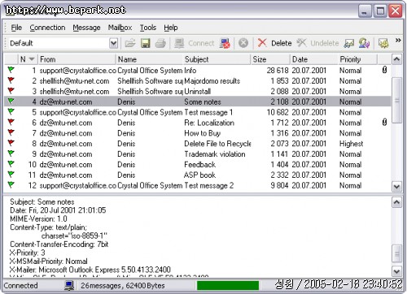The image size is (407, 294).
Task: Click "26 messages, 62400 Bytes" status text
Action: [123, 286]
